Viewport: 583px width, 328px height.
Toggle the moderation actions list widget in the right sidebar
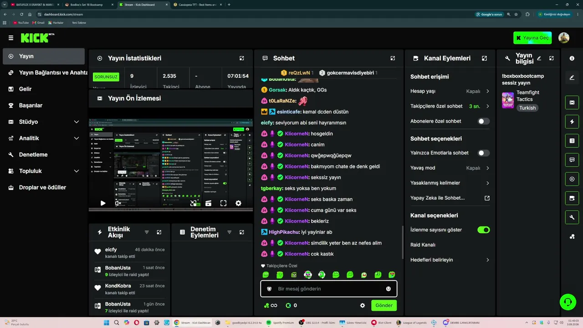click(572, 141)
